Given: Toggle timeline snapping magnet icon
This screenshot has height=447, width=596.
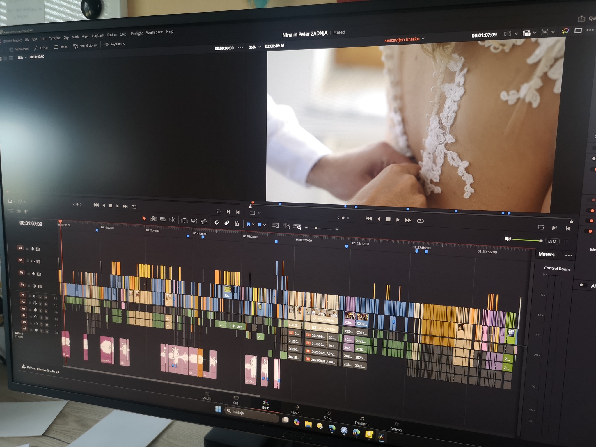Looking at the screenshot, I should (x=217, y=222).
